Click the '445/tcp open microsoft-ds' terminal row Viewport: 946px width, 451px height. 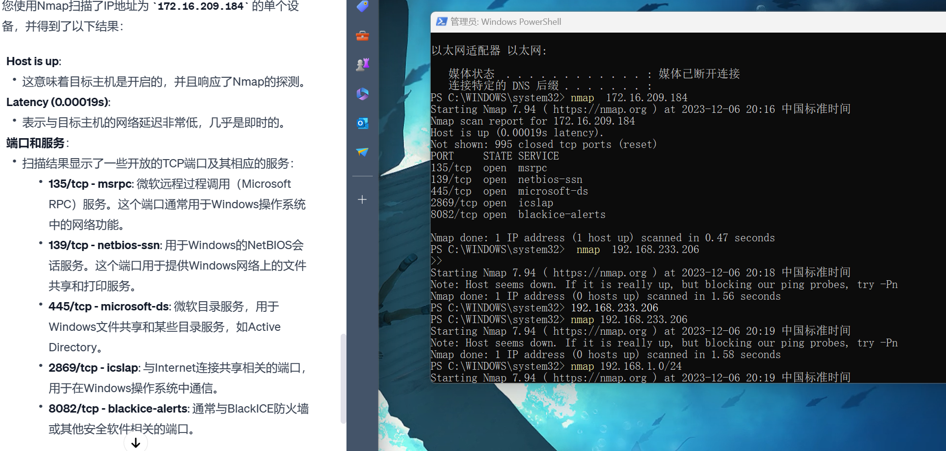pyautogui.click(x=509, y=191)
